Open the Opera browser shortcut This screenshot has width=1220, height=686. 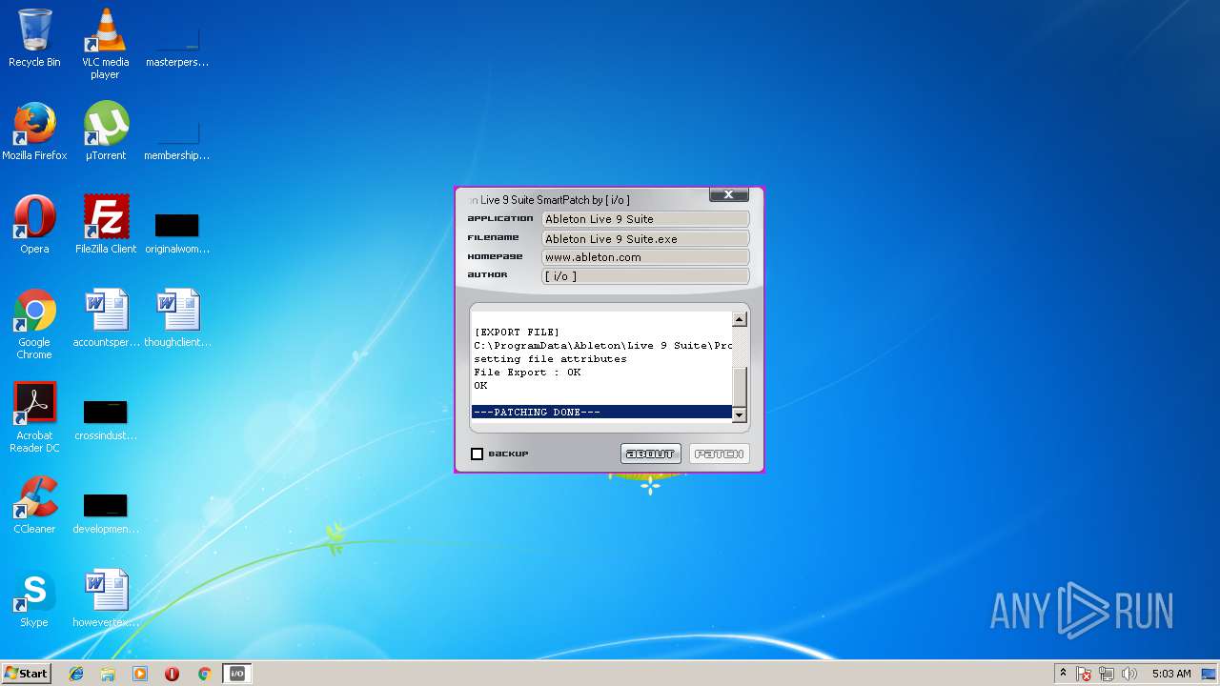pos(34,225)
